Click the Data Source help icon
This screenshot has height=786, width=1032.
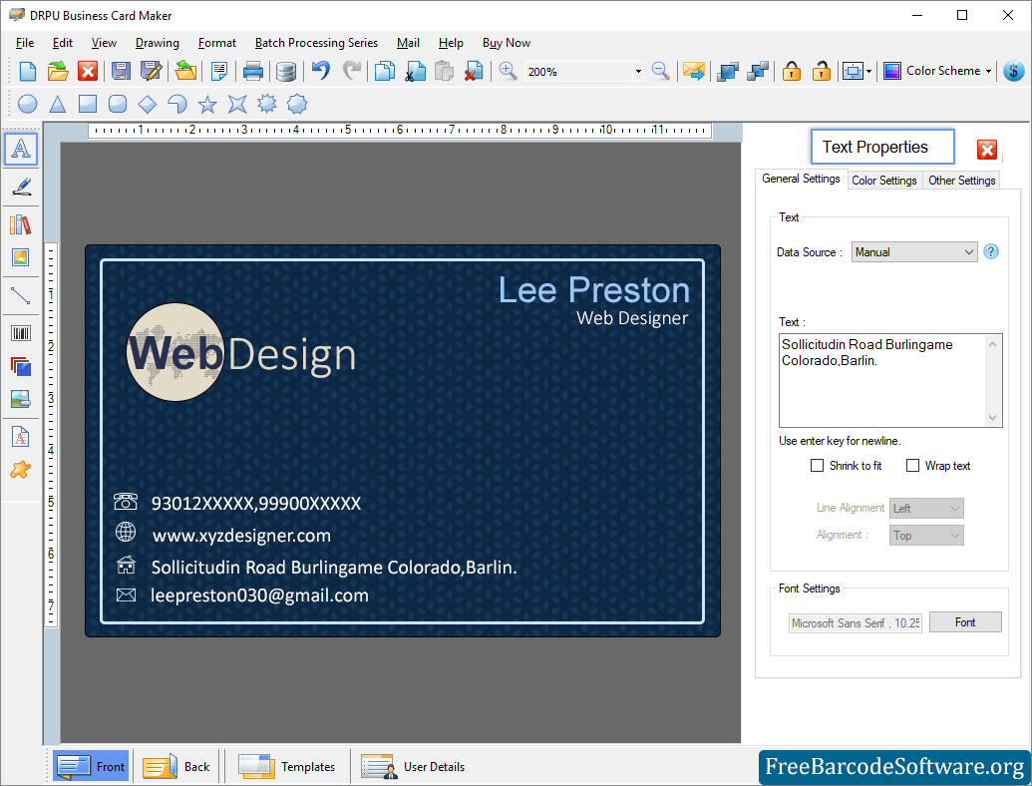[990, 251]
